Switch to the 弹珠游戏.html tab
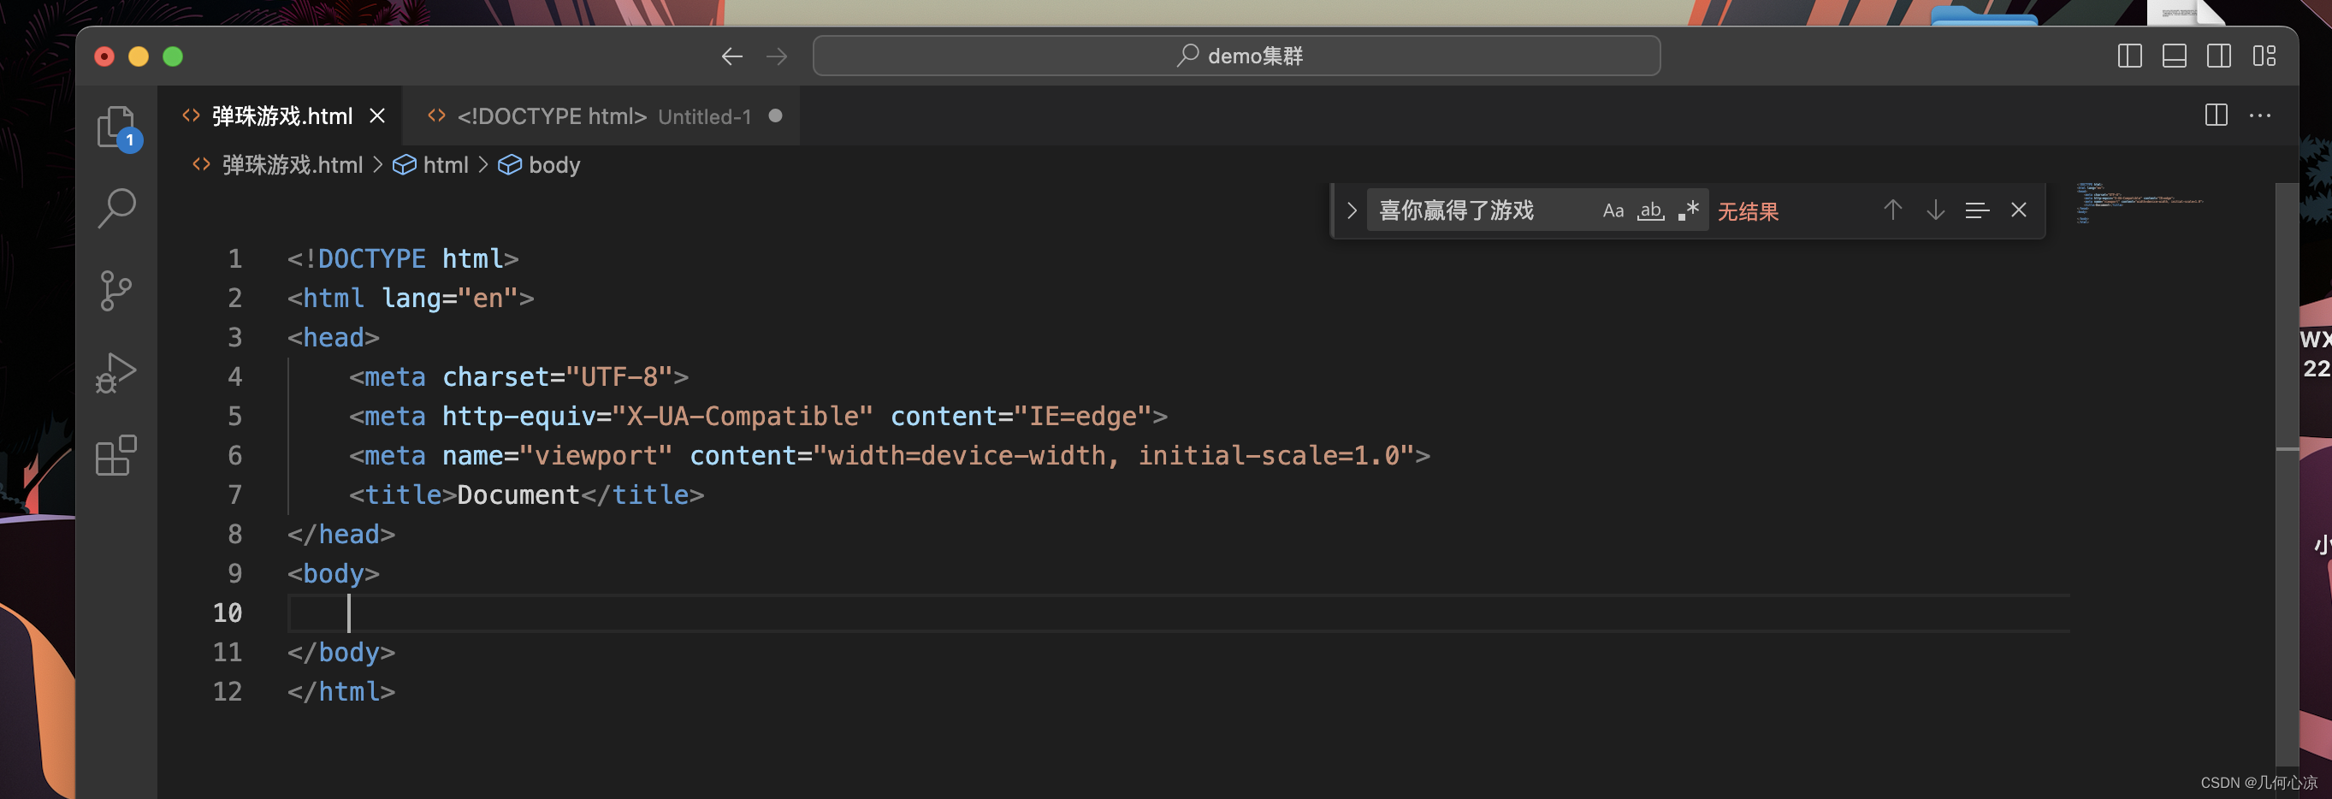2332x799 pixels. (281, 115)
